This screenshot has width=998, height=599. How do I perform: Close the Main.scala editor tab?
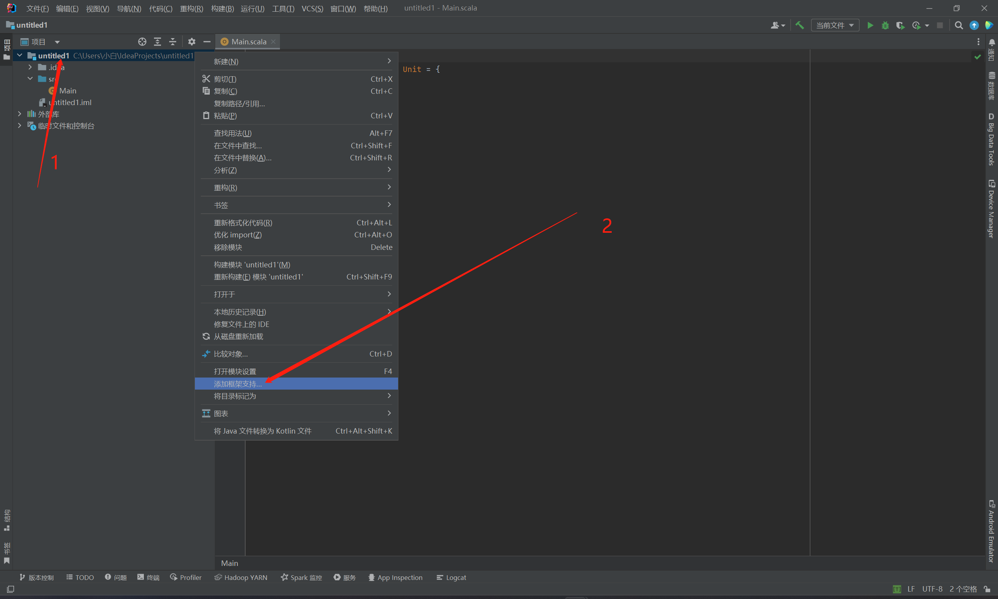pos(273,42)
